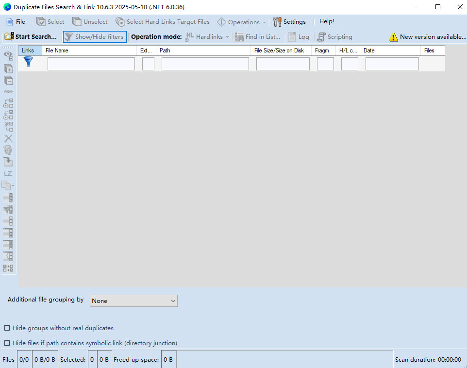Click the Files 0/0 status value
467x368 pixels.
pyautogui.click(x=24, y=360)
